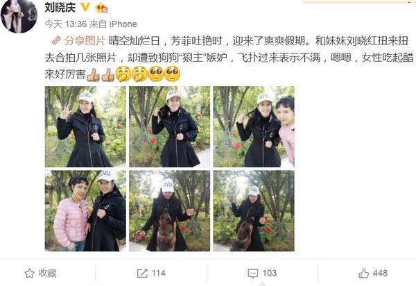Open the 刘晓庆 username link
Image resolution: width=416 pixels, height=286 pixels.
click(x=60, y=8)
